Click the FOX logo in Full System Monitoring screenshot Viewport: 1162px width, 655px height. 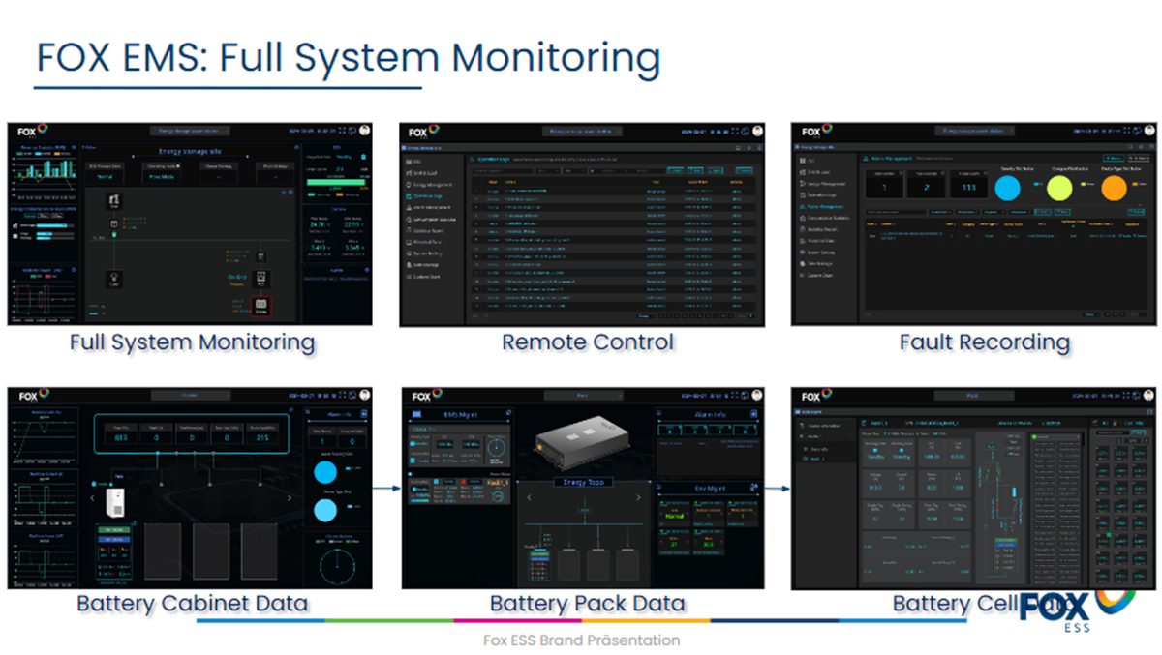point(31,131)
